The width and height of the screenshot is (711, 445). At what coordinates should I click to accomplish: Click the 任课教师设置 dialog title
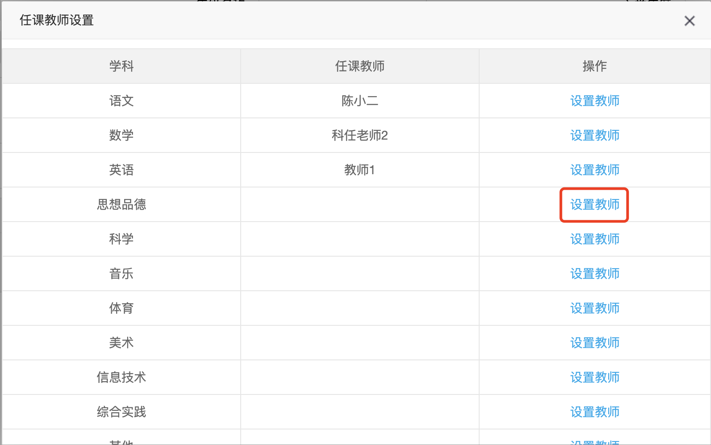point(57,20)
